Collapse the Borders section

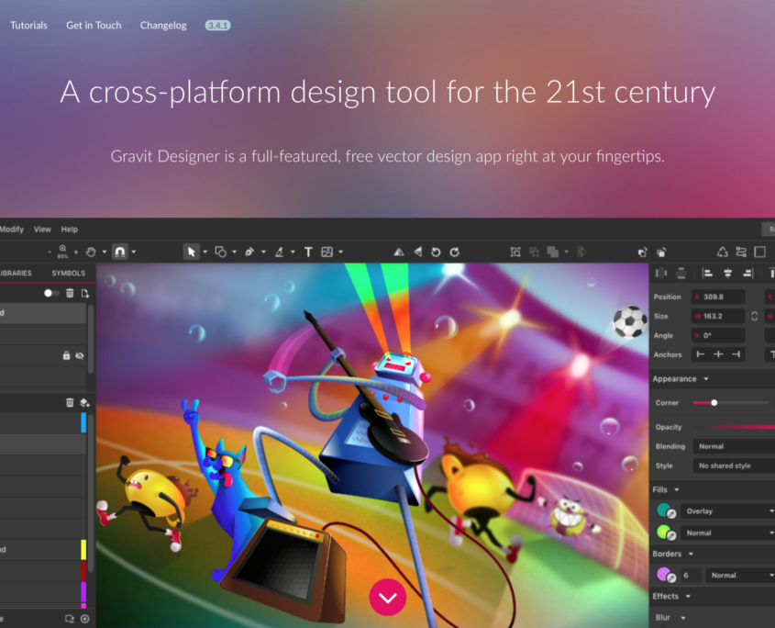tap(691, 555)
